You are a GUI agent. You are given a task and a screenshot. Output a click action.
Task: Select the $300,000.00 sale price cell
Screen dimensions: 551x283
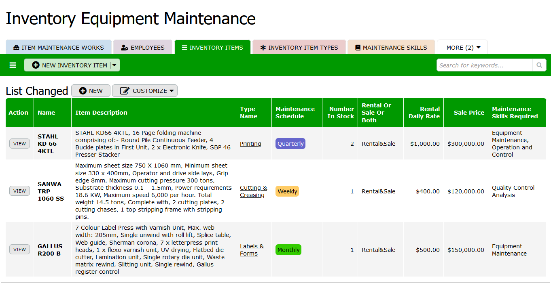point(466,144)
